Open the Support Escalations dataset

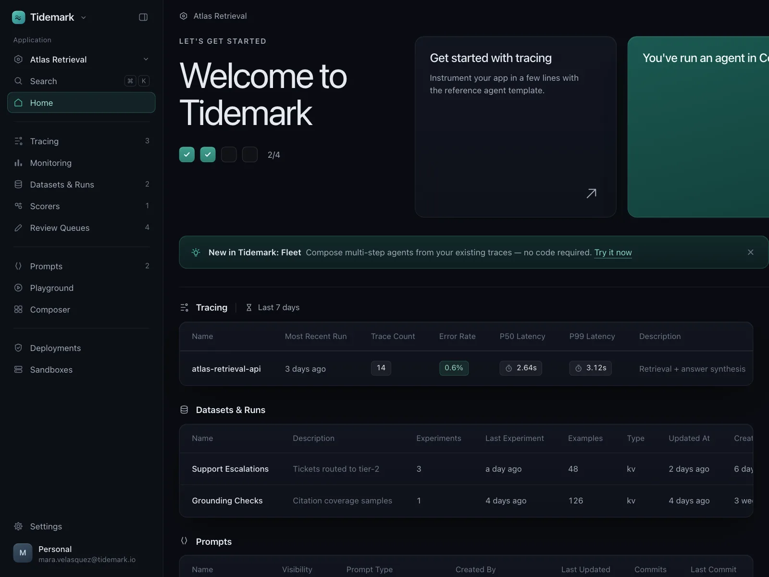click(230, 469)
